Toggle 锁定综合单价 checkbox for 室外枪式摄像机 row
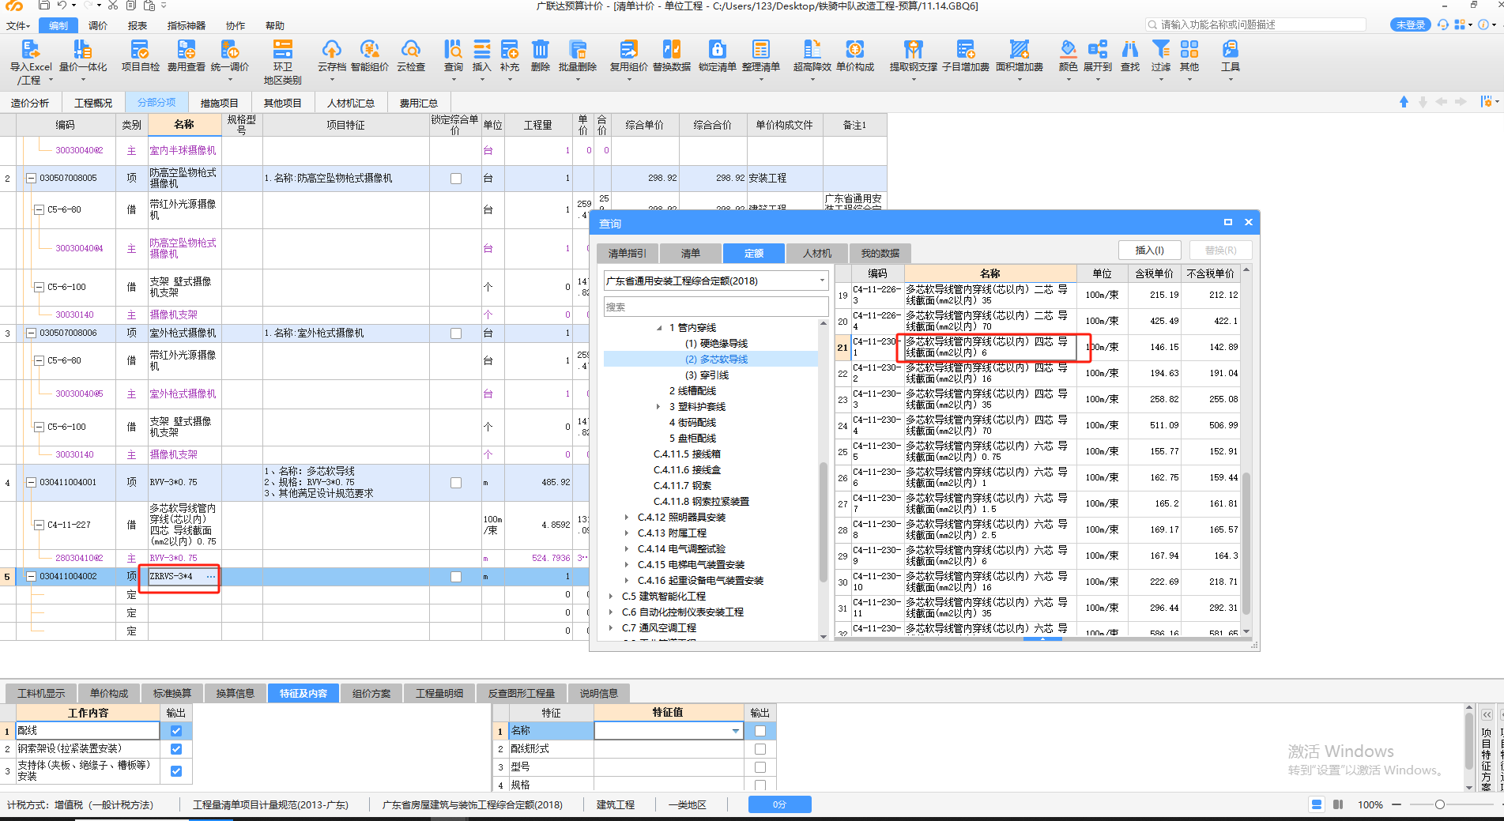Image resolution: width=1504 pixels, height=821 pixels. (x=456, y=333)
